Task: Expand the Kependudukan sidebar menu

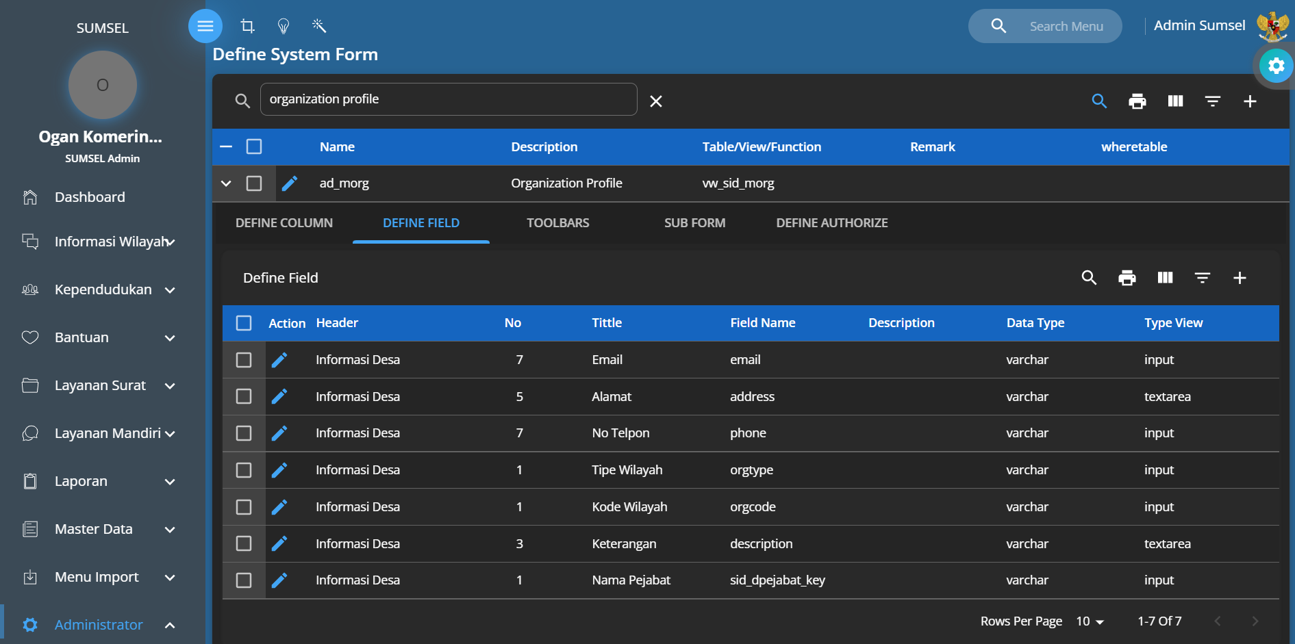Action: click(103, 289)
